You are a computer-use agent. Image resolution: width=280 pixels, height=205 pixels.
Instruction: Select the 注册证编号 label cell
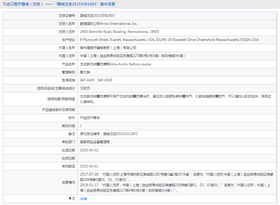click(x=40, y=15)
